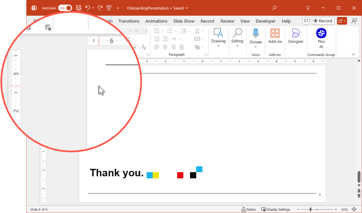This screenshot has width=362, height=213.
Task: Collapse the ribbon with the chevron
Action: pos(353,54)
